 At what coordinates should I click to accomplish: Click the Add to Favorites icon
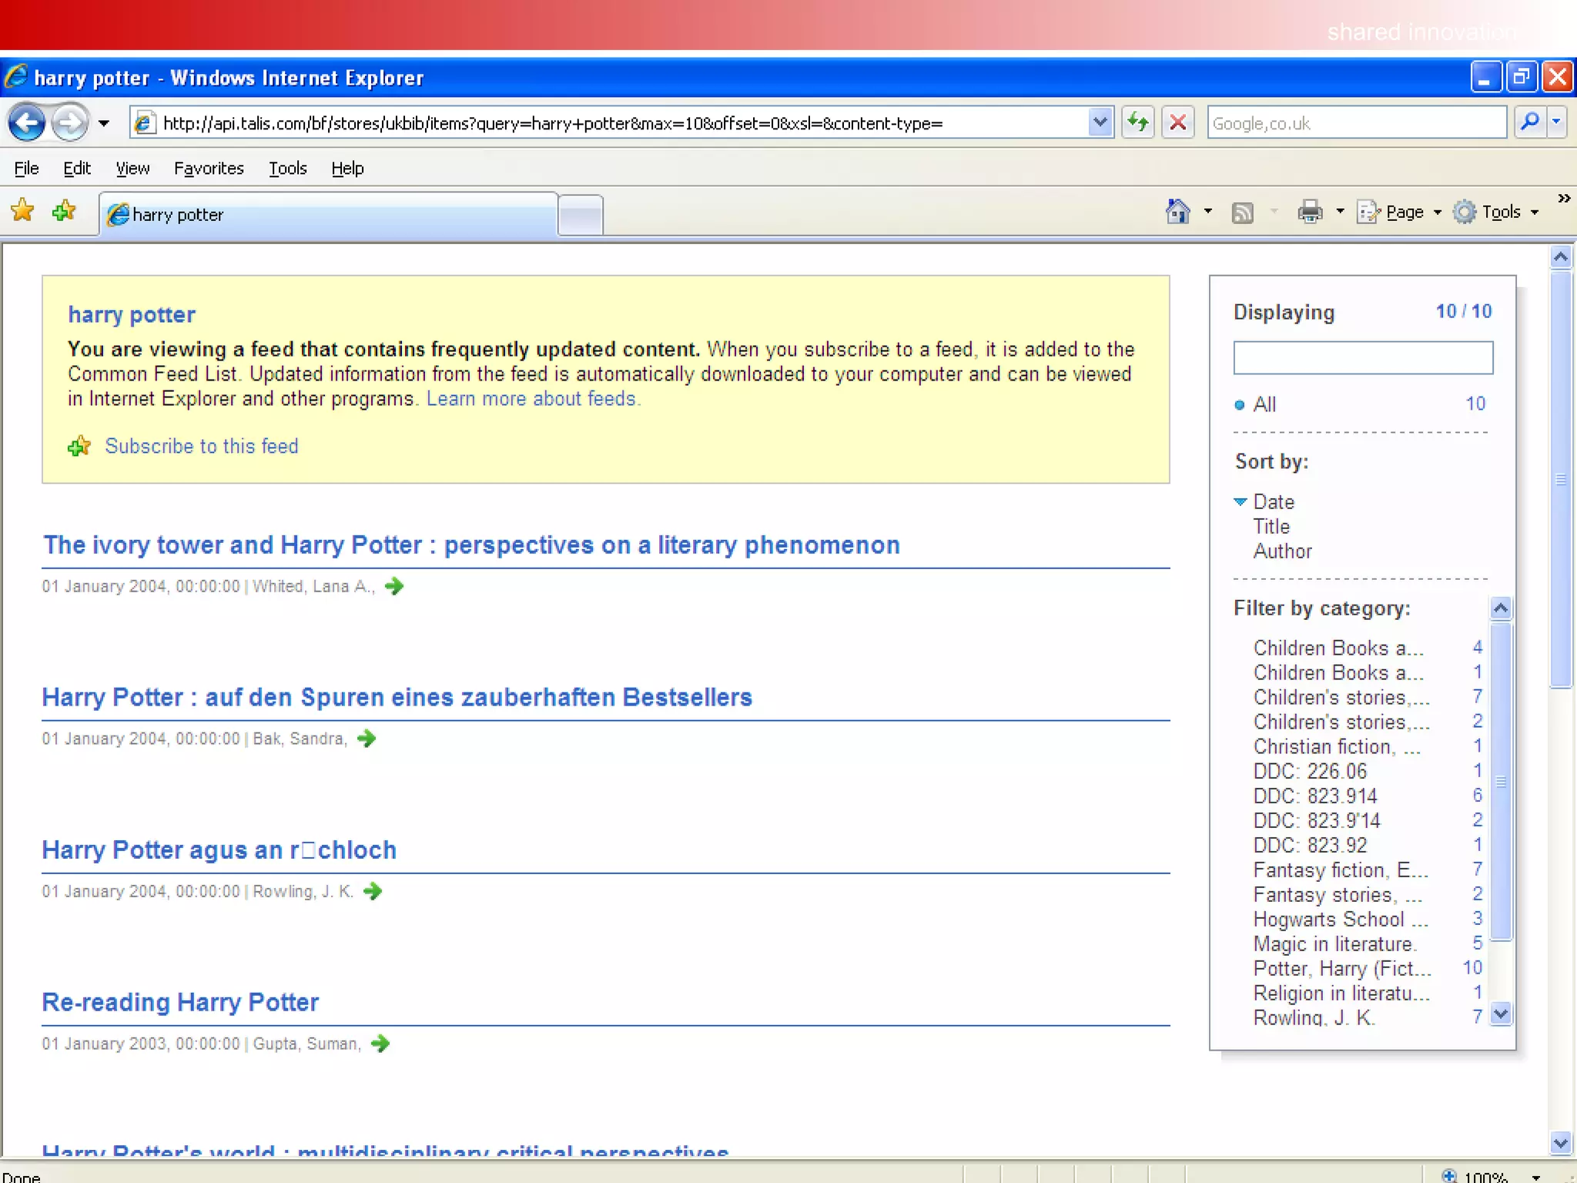(x=64, y=210)
